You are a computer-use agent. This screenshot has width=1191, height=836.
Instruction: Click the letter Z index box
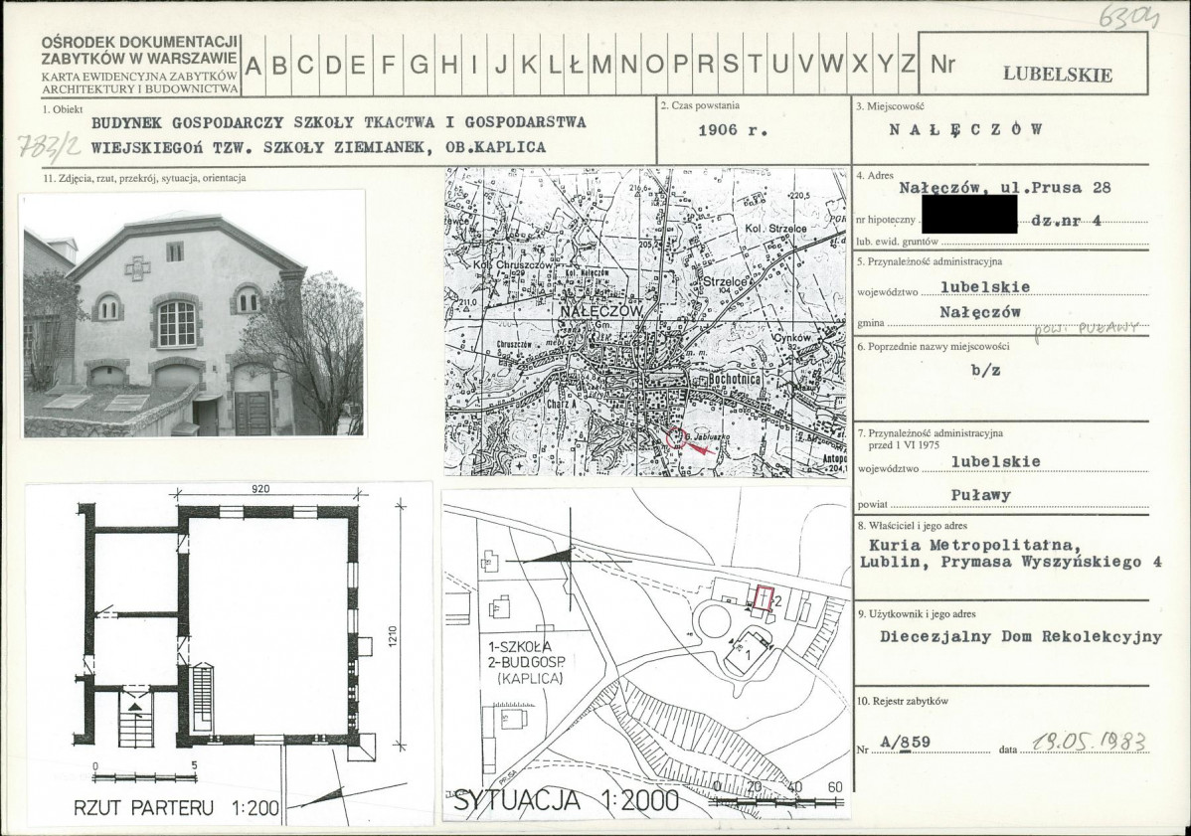click(908, 66)
